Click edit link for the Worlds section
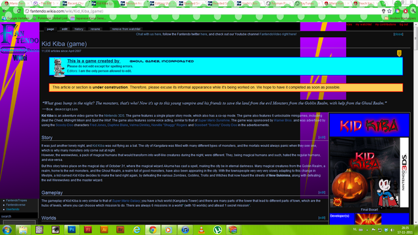Image resolution: width=418 pixels, height=235 pixels. (x=322, y=217)
